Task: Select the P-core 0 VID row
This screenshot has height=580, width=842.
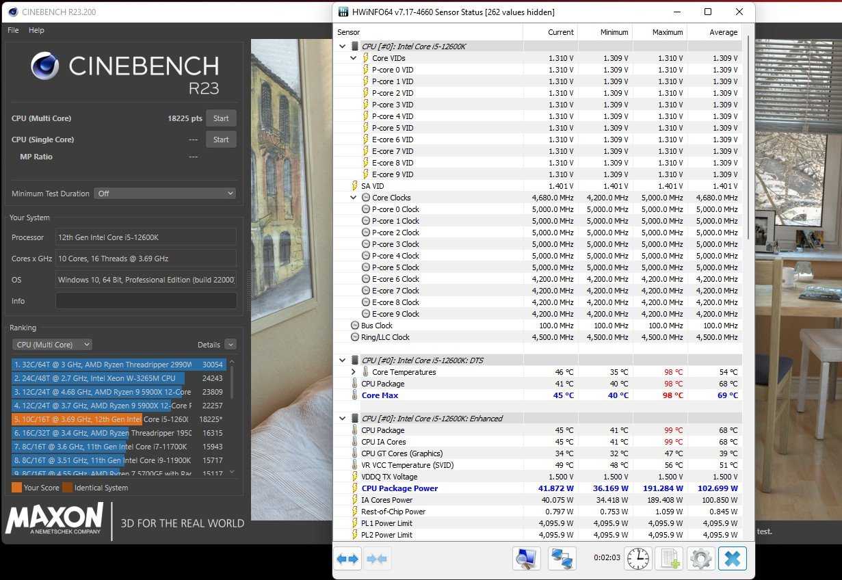Action: pos(538,70)
